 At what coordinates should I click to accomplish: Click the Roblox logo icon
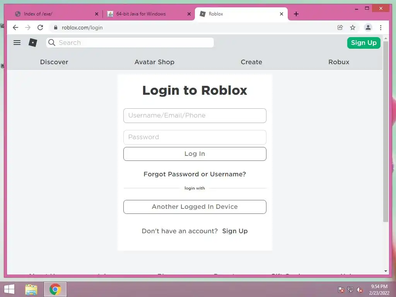click(33, 43)
